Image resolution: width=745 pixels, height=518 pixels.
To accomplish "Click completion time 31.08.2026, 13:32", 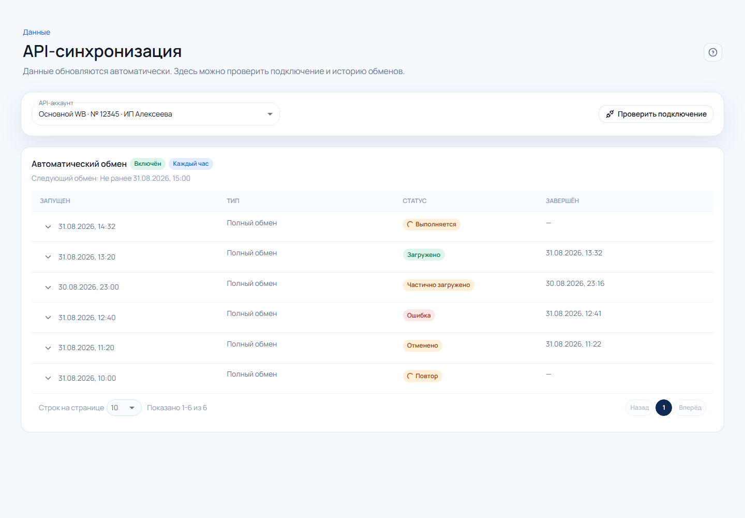I will 574,253.
